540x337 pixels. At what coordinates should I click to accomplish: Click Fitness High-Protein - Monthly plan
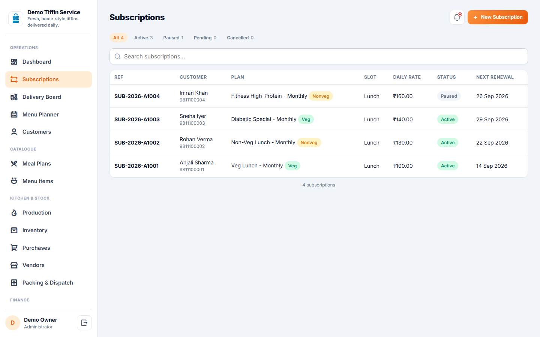[269, 96]
